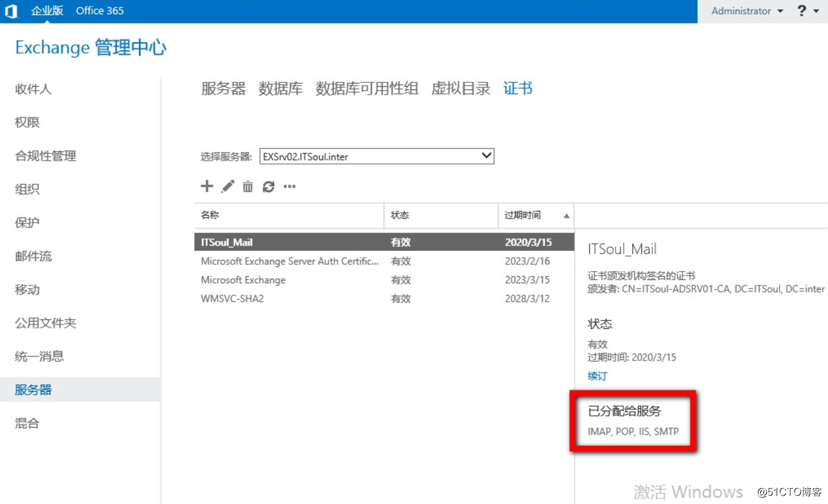Open the server selection dropdown EXSrv02.ITSoul.inter
Image resolution: width=828 pixels, height=504 pixels.
point(377,156)
